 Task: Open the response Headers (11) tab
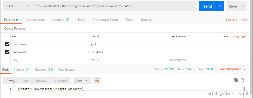(x=44, y=70)
